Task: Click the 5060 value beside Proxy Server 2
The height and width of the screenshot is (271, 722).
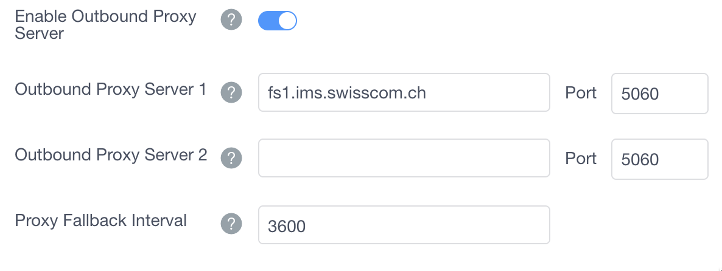Action: click(x=640, y=160)
